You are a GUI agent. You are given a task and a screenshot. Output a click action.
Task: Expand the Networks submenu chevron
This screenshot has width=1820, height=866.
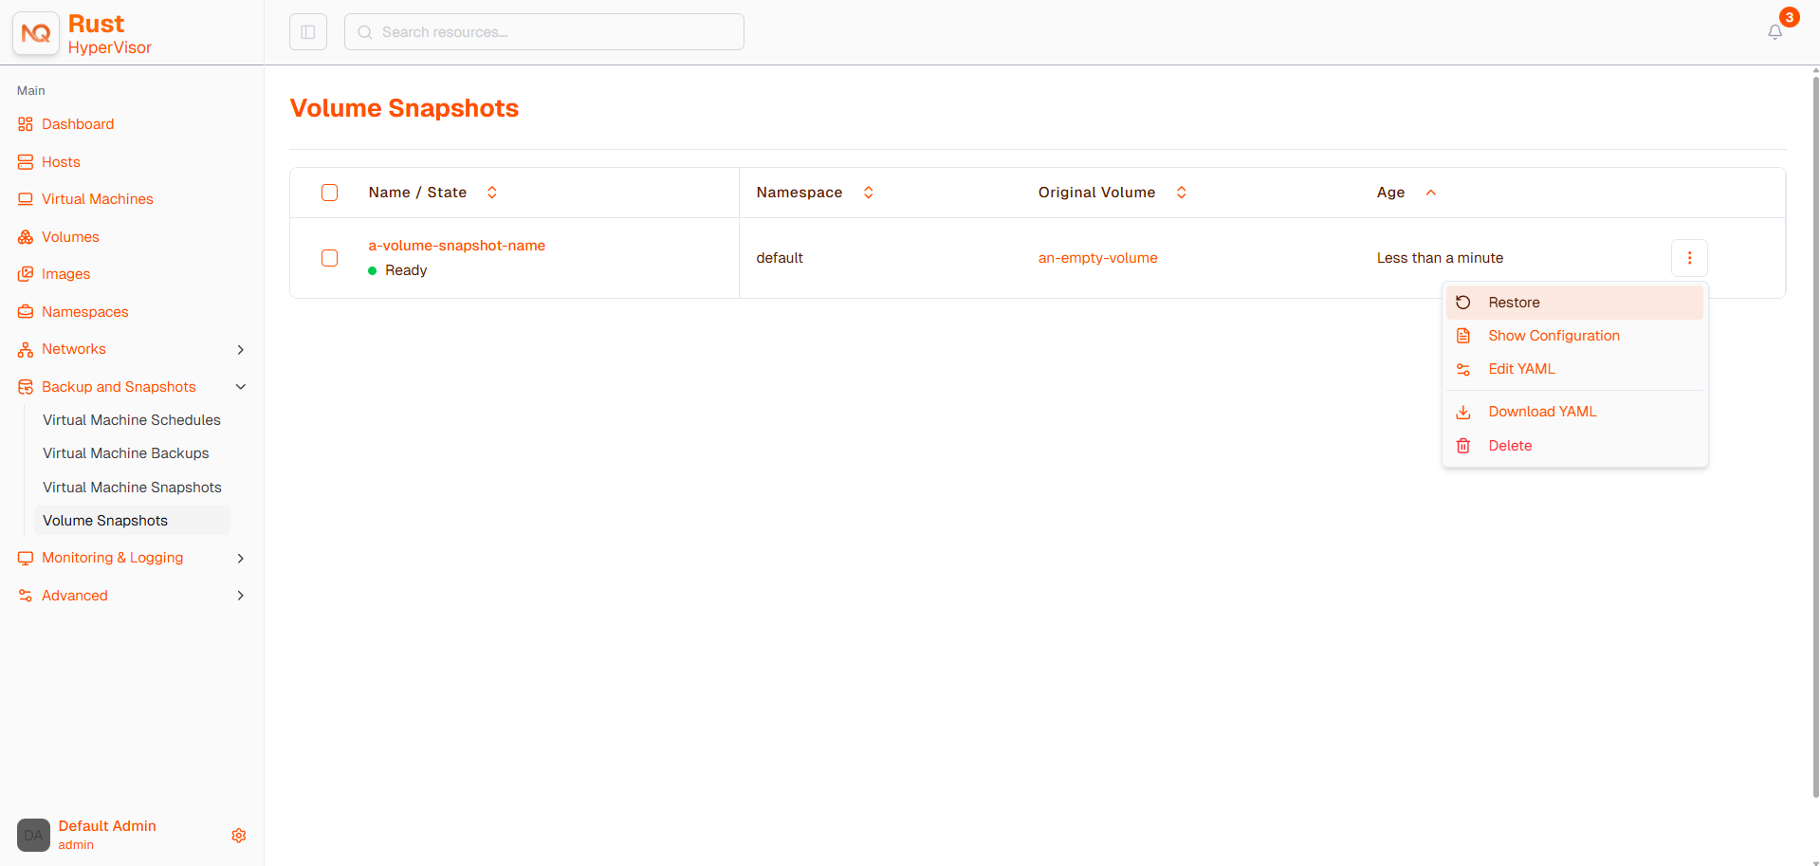point(241,350)
